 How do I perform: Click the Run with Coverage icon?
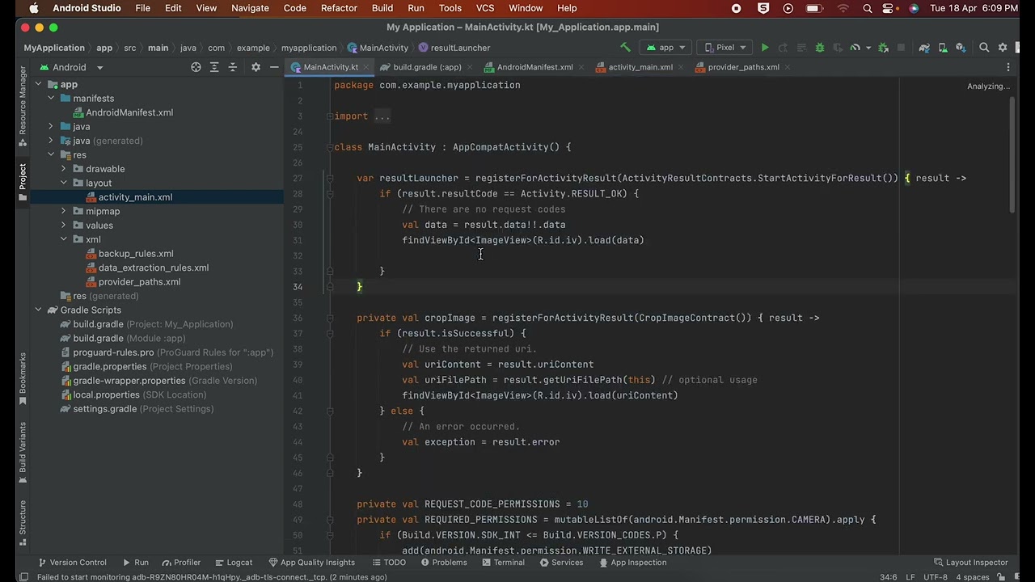pos(838,48)
